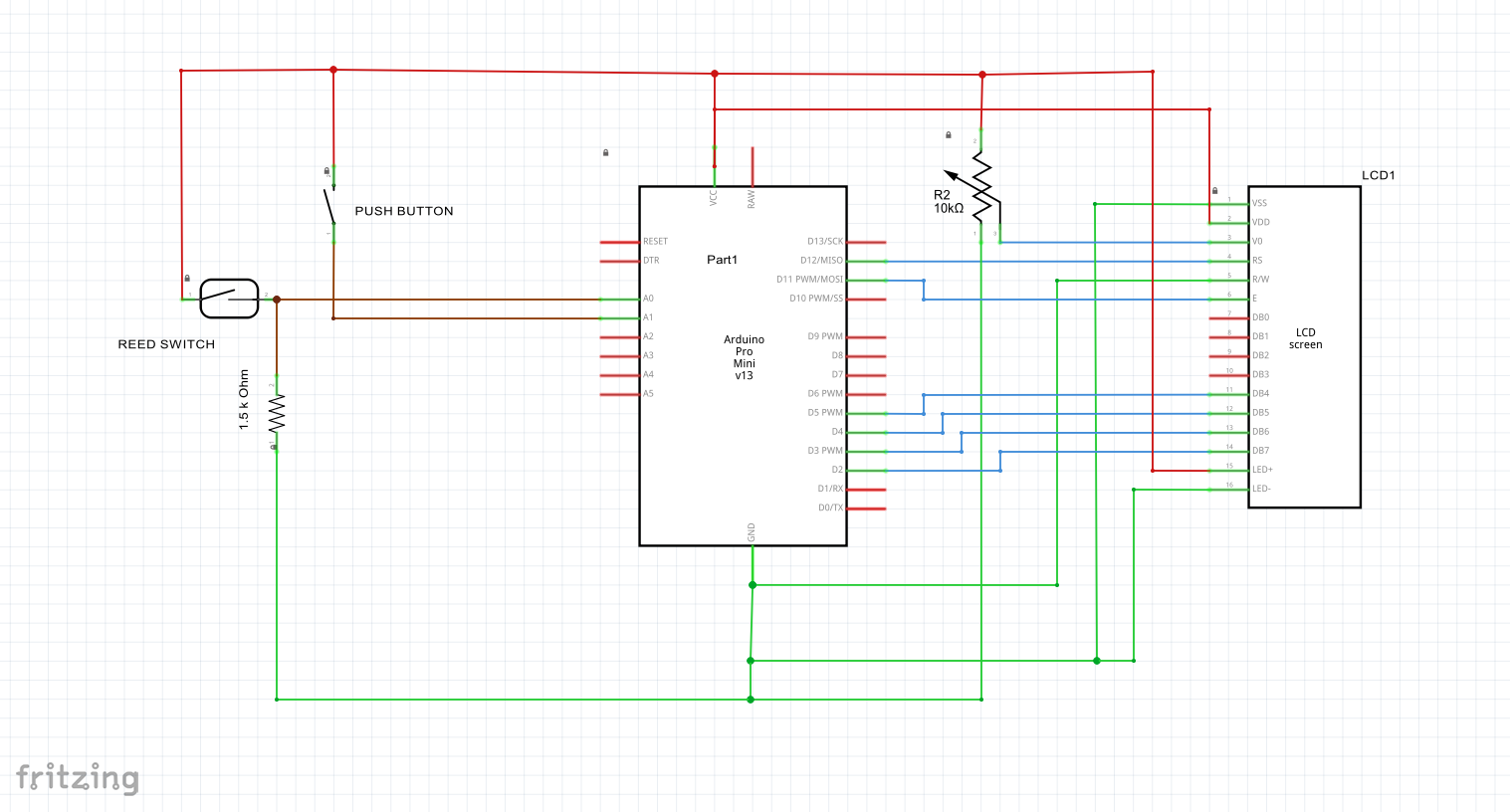
Task: Click the D10 PWM/SS pin label
Action: (816, 299)
